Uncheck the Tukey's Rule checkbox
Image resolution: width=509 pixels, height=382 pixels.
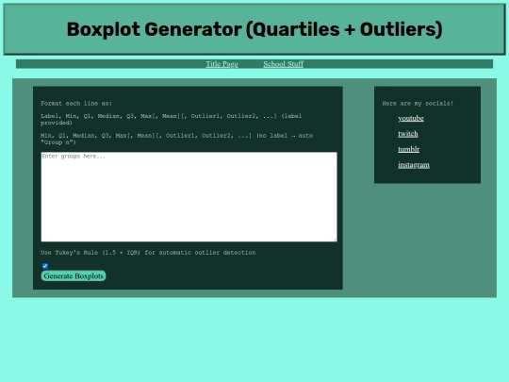(45, 266)
